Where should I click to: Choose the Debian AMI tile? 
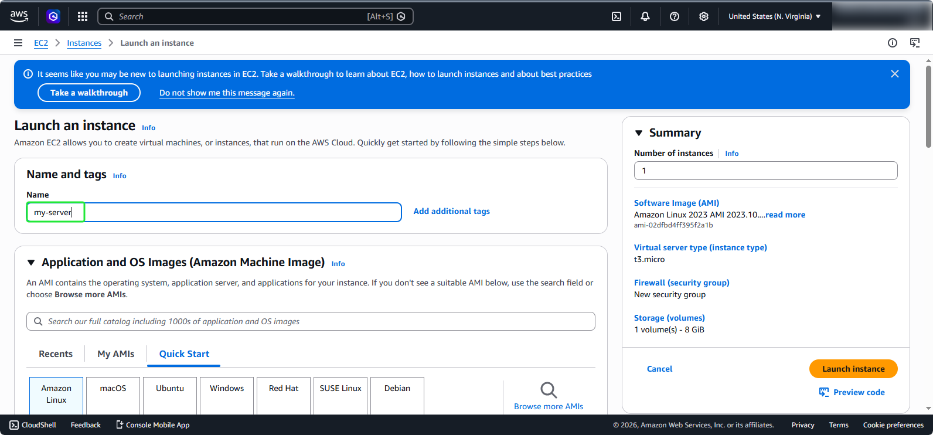tap(397, 395)
